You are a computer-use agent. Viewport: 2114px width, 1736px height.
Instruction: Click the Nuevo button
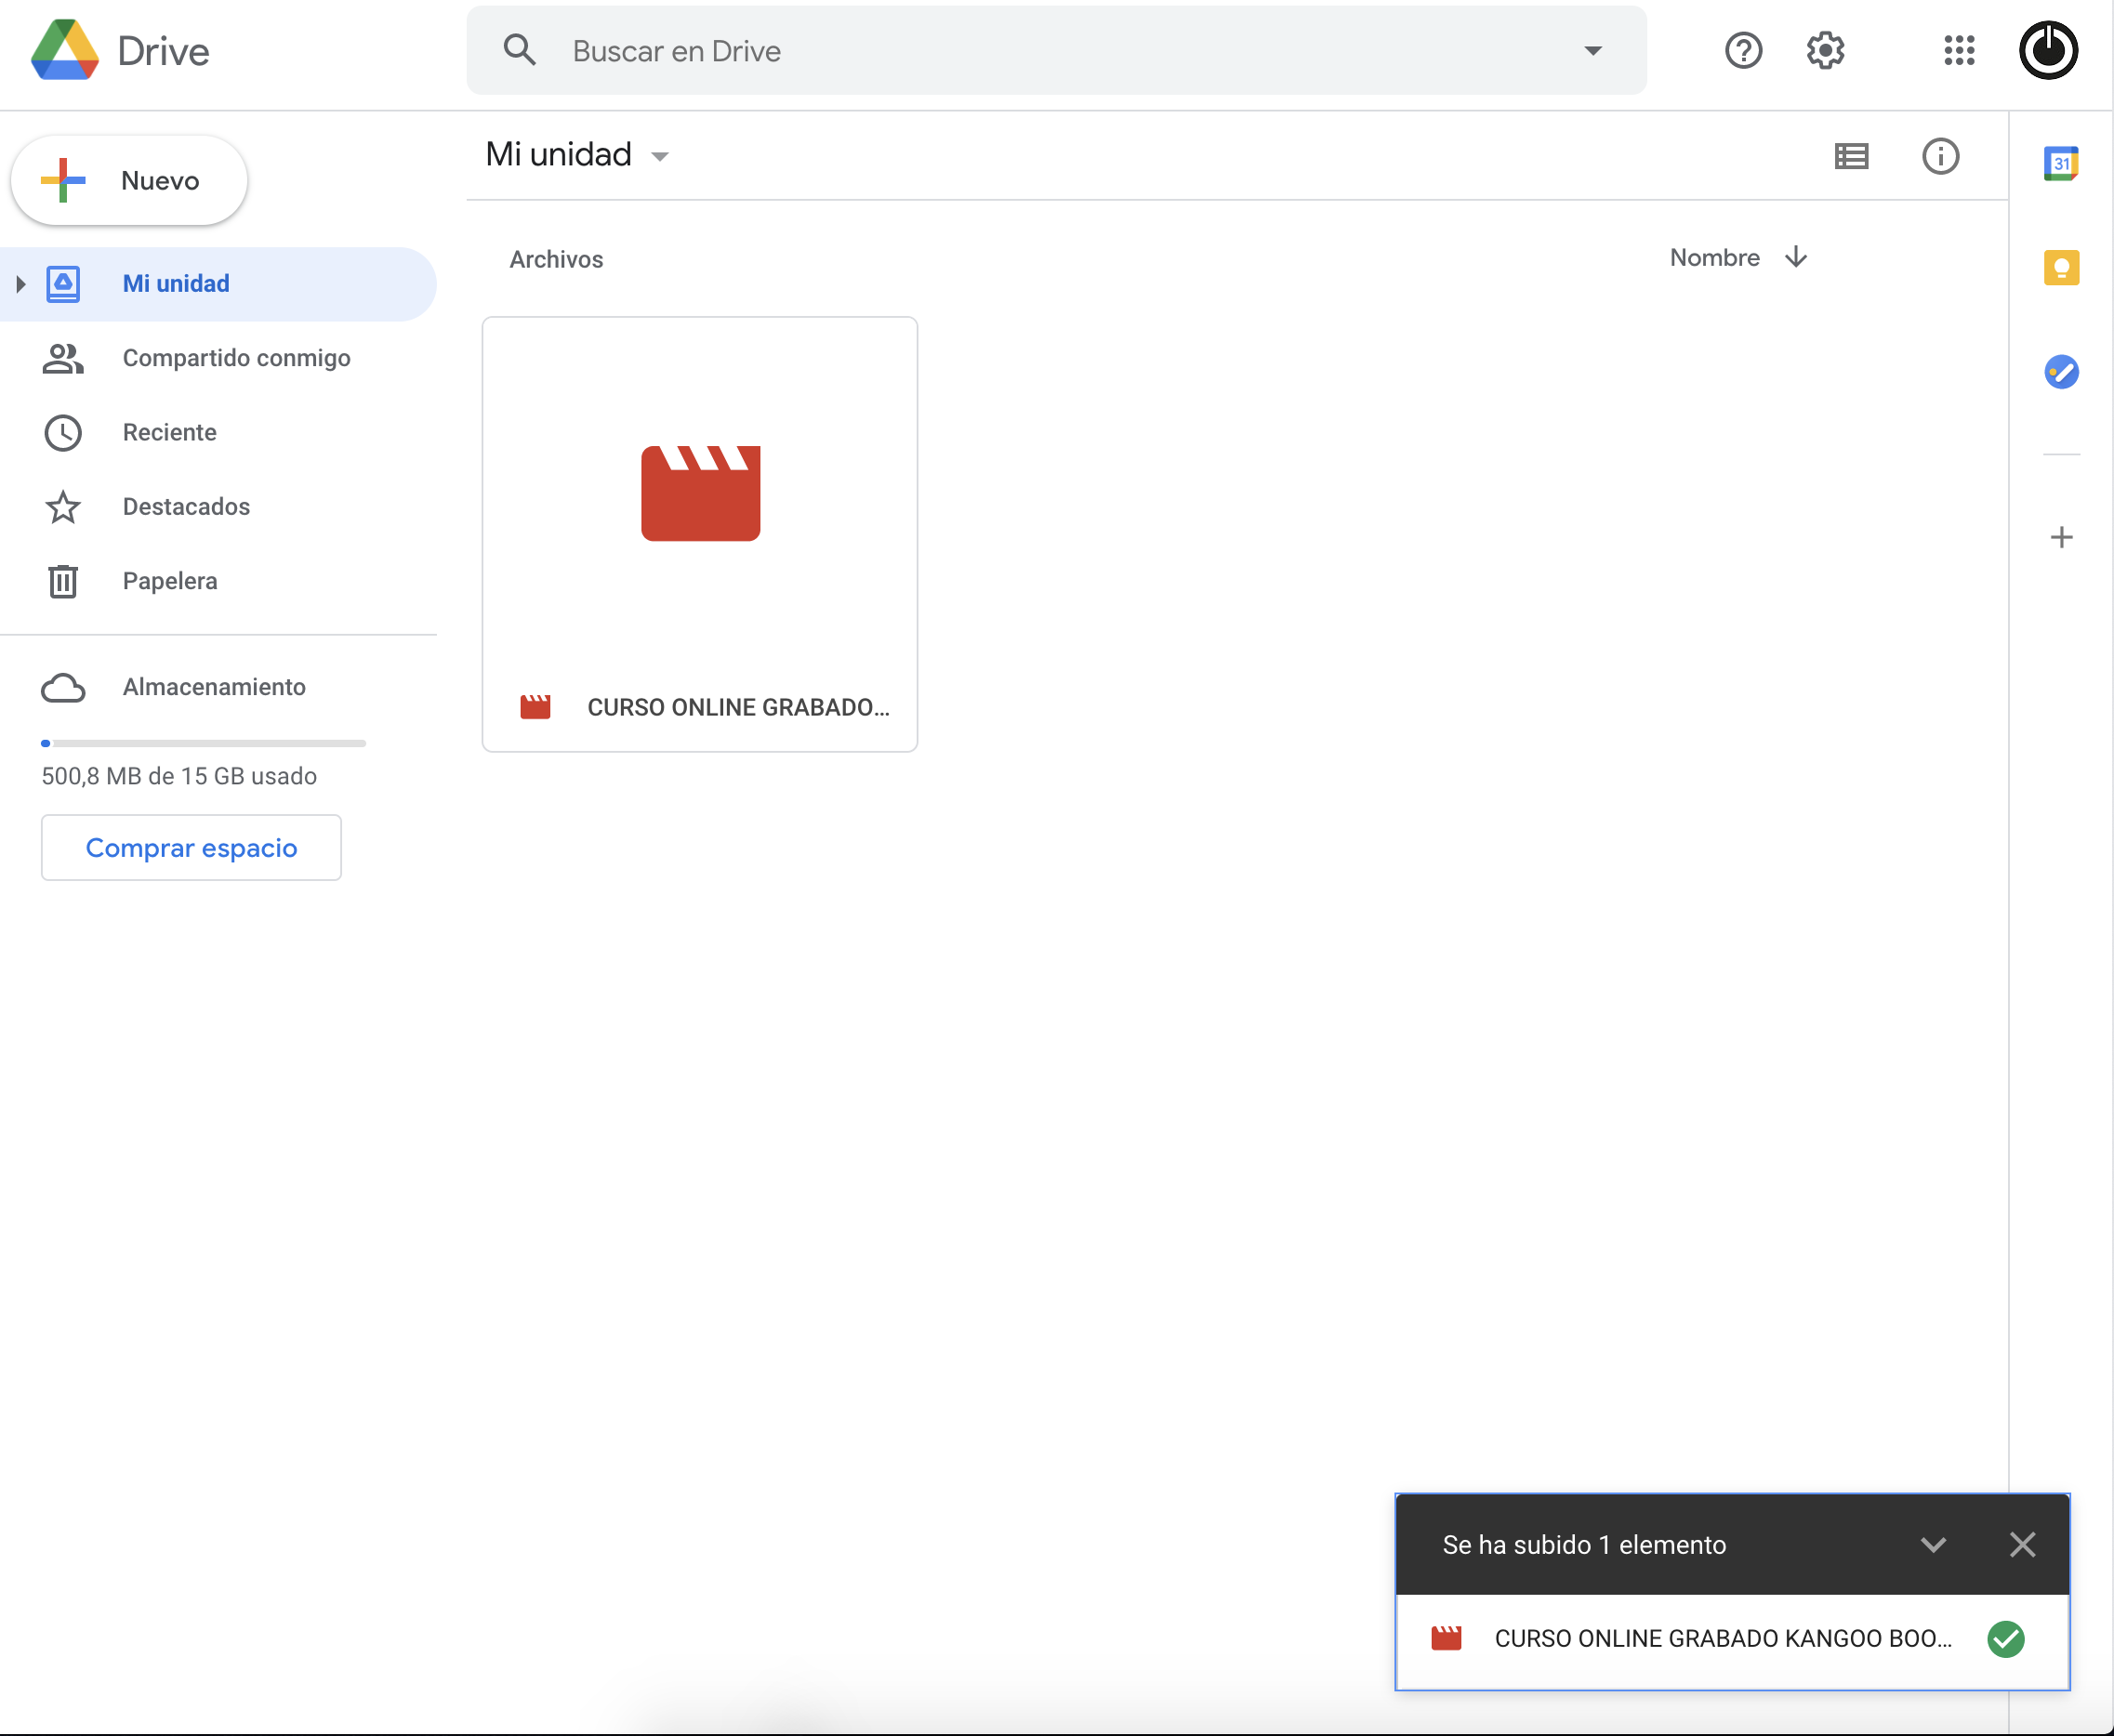click(x=129, y=181)
